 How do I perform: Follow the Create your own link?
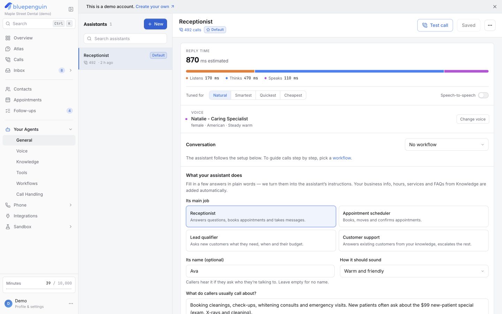[155, 7]
